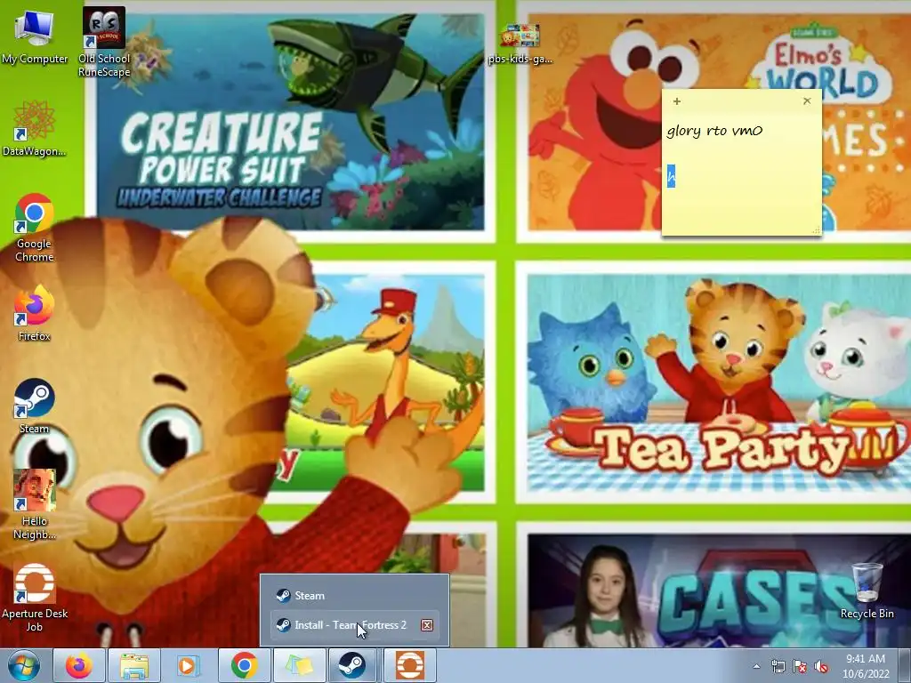The image size is (911, 683).
Task: Select the Aperture Desk Job shortcut
Action: click(35, 597)
